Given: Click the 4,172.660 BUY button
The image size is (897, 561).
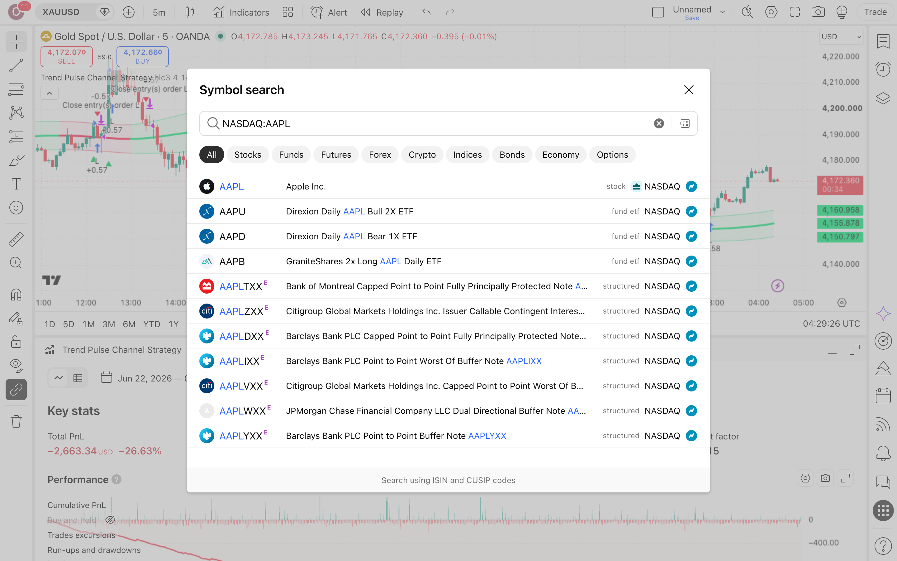Looking at the screenshot, I should tap(143, 56).
